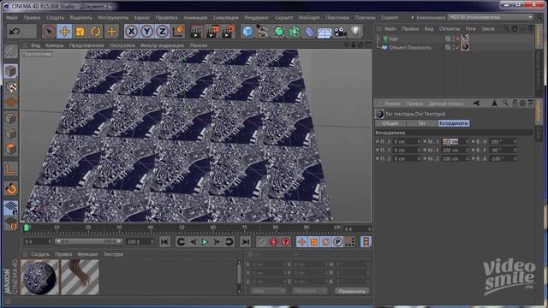Activate the Rotate tool

(x=95, y=32)
